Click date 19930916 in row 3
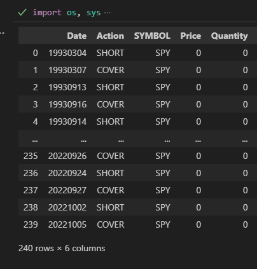Viewport: 257px width, 269px height. (x=67, y=104)
